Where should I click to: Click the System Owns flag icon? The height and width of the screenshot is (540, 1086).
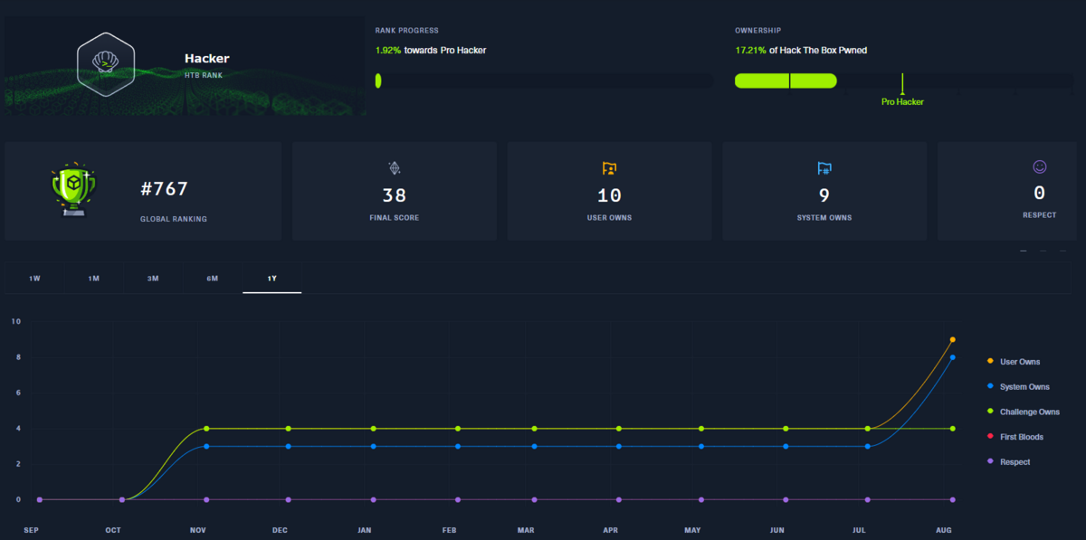[x=824, y=167]
